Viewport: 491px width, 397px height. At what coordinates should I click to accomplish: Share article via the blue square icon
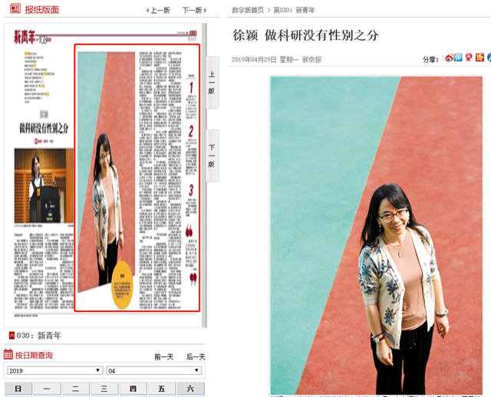coord(459,57)
